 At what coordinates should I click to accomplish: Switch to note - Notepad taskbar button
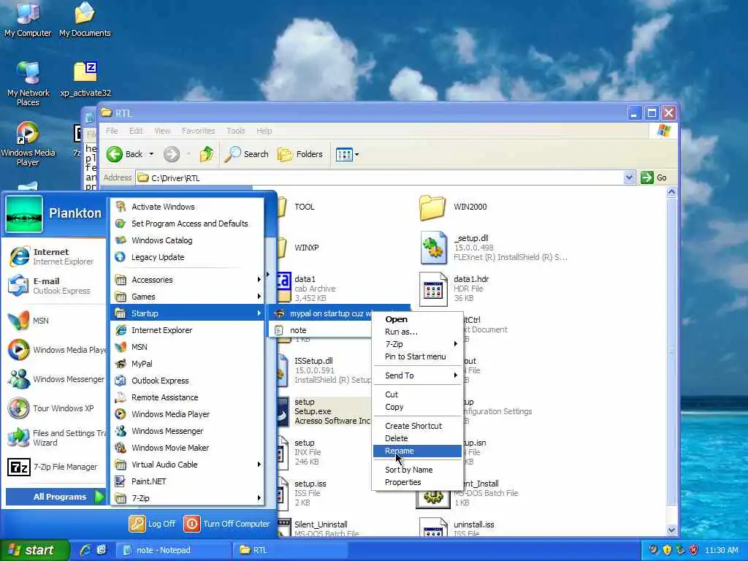point(174,550)
